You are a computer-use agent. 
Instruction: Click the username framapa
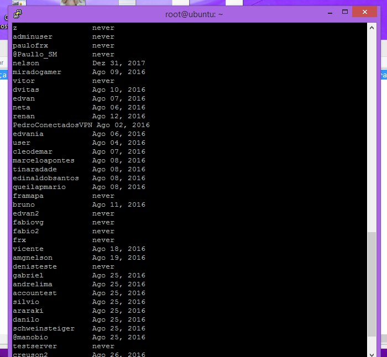click(28, 196)
